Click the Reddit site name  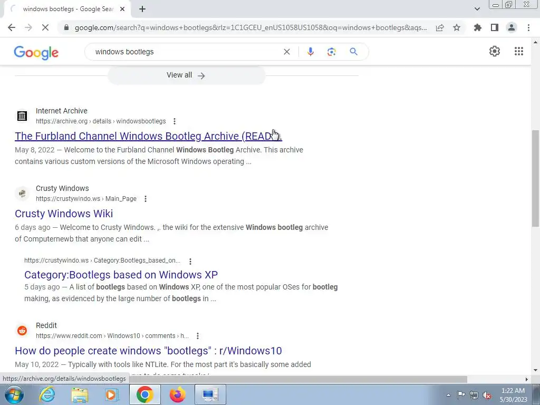[x=46, y=325]
